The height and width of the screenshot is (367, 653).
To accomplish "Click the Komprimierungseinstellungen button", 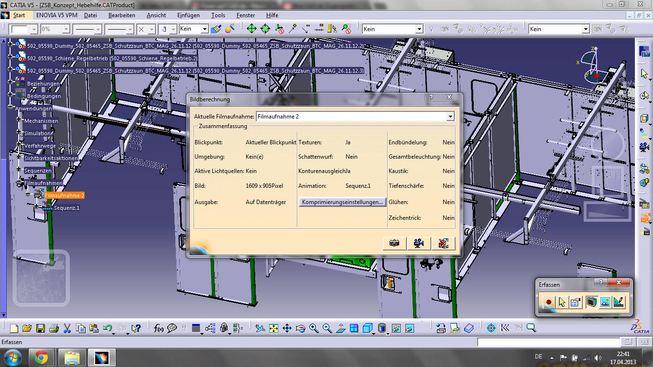I will click(x=342, y=202).
